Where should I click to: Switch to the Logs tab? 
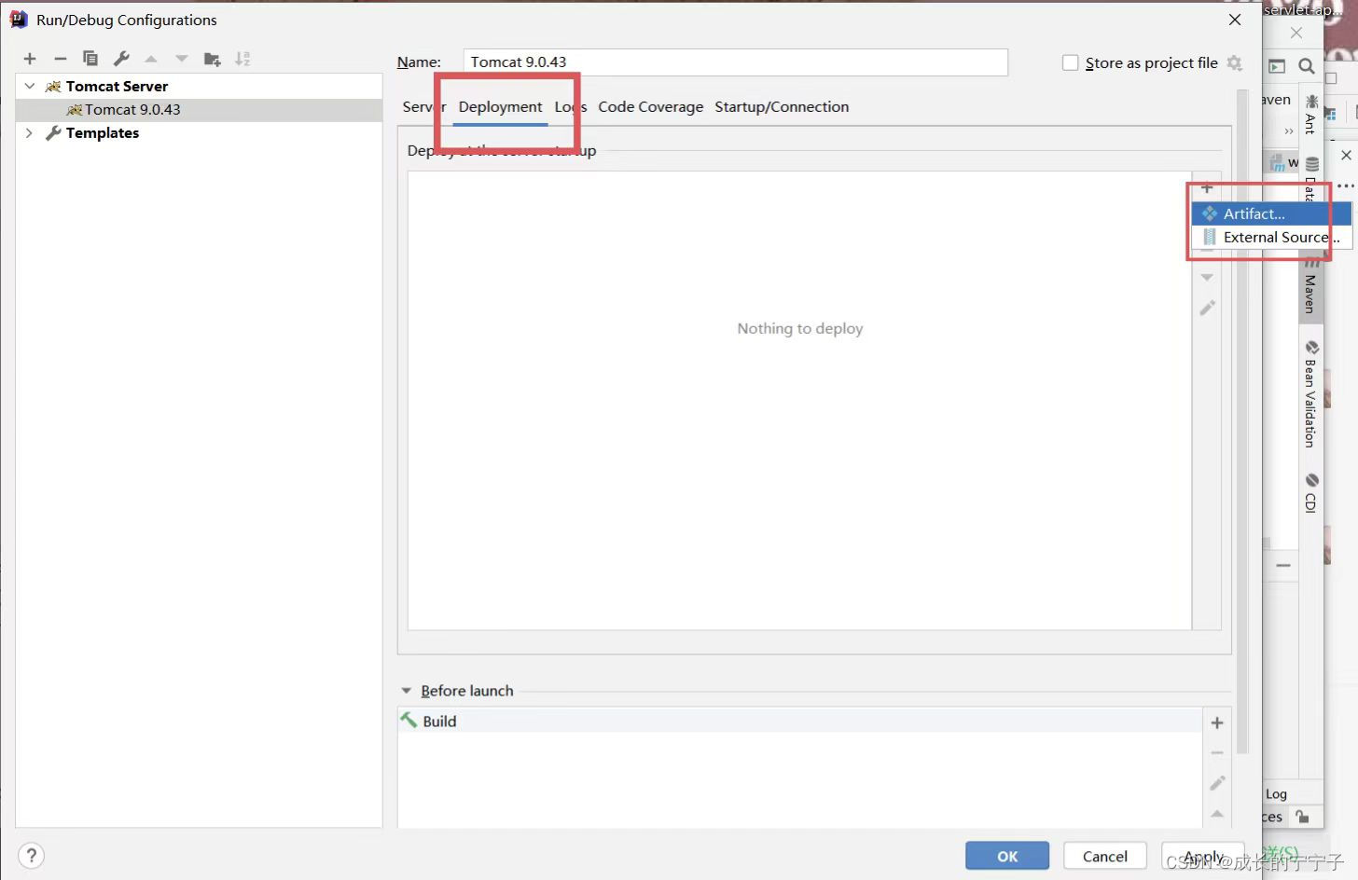[571, 106]
